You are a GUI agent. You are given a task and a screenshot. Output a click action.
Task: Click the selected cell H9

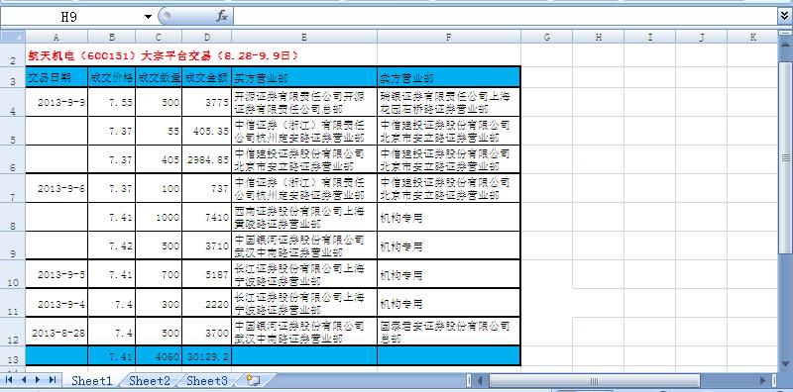click(599, 246)
